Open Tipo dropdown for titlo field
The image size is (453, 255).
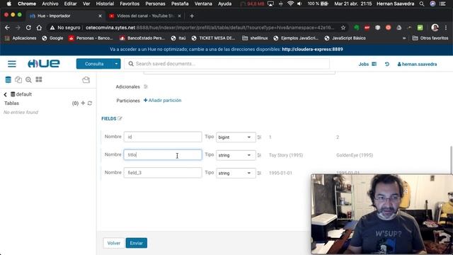236,155
